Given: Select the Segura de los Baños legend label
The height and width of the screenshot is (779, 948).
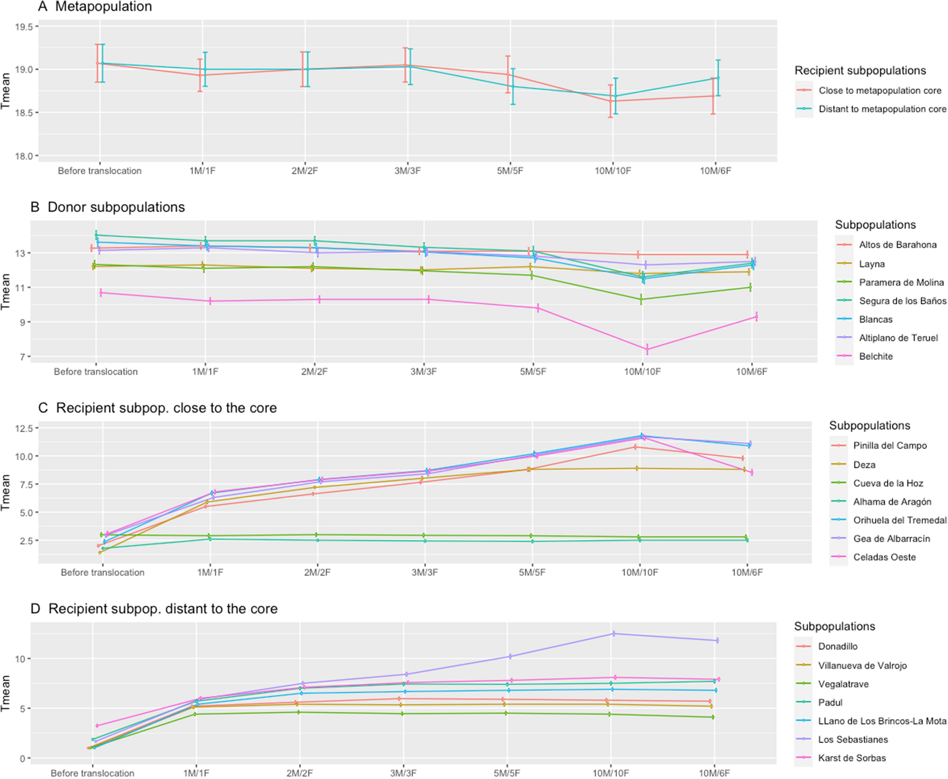Looking at the screenshot, I should [x=902, y=301].
